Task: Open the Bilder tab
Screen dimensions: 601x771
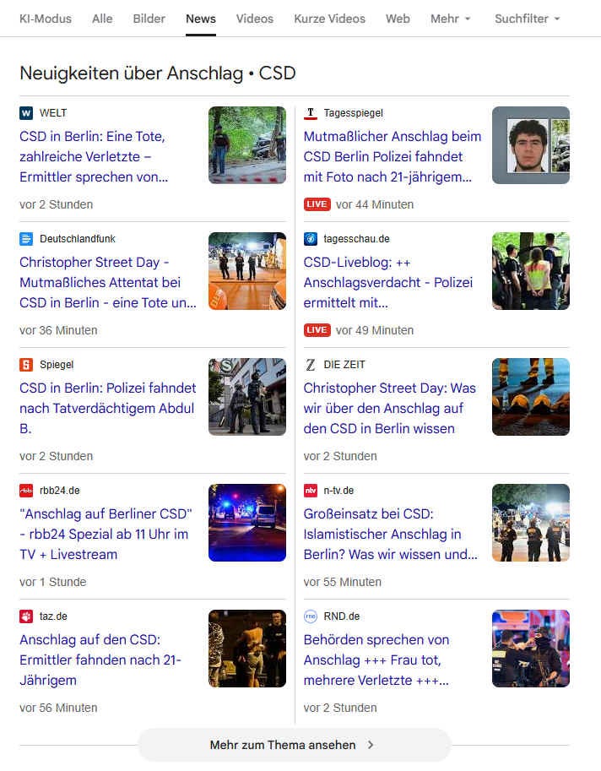Action: (149, 19)
